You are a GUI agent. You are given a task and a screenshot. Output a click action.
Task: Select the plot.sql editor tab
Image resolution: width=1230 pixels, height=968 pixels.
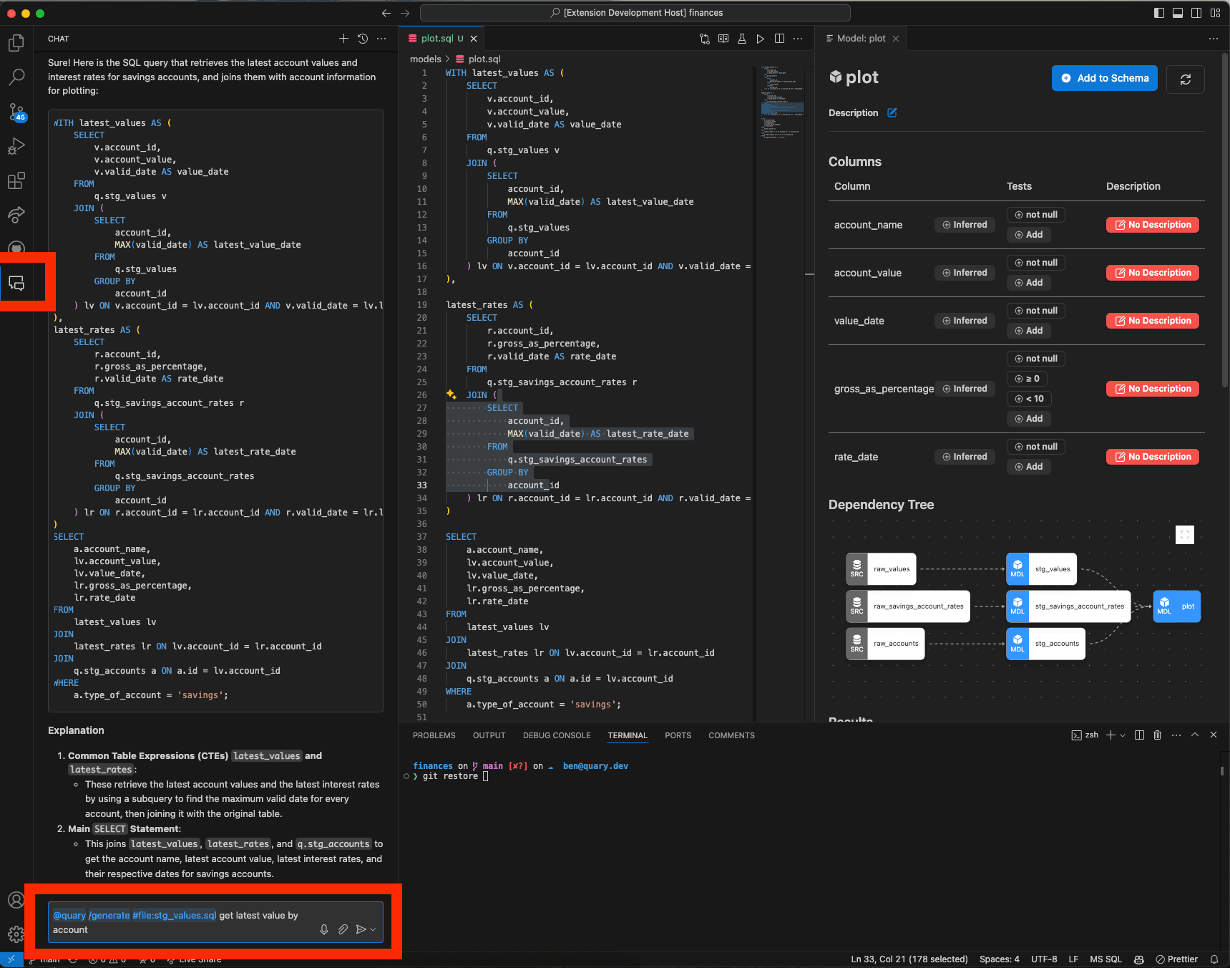pos(441,39)
